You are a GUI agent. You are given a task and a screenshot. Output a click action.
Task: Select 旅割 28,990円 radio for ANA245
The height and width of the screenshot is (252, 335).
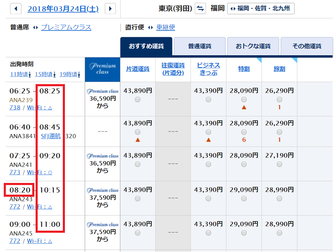coord(279,233)
